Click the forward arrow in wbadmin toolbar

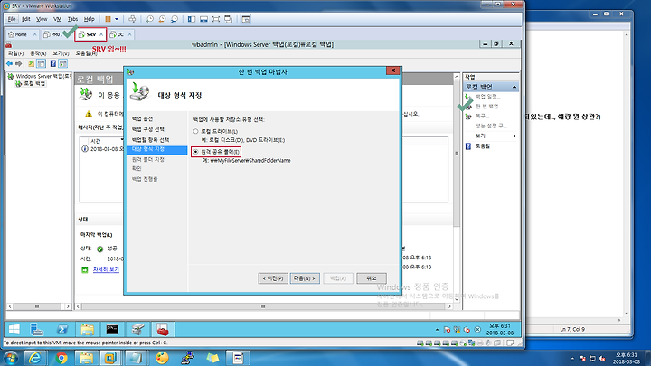18,64
